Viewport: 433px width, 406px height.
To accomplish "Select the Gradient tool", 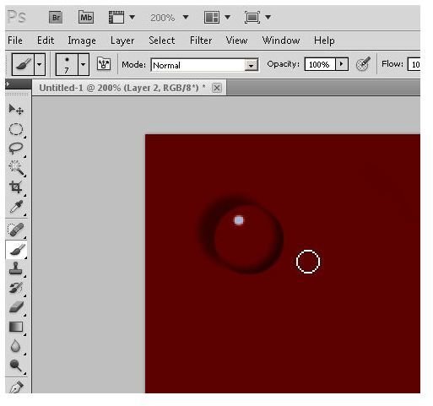I will [x=16, y=327].
